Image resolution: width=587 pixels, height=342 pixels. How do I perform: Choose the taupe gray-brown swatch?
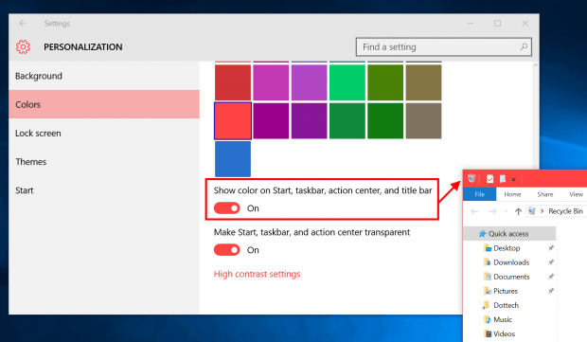(x=424, y=120)
